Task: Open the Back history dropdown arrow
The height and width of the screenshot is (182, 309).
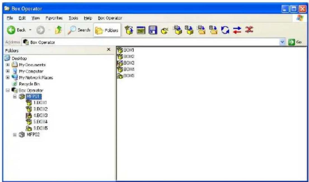Action: tap(30, 30)
